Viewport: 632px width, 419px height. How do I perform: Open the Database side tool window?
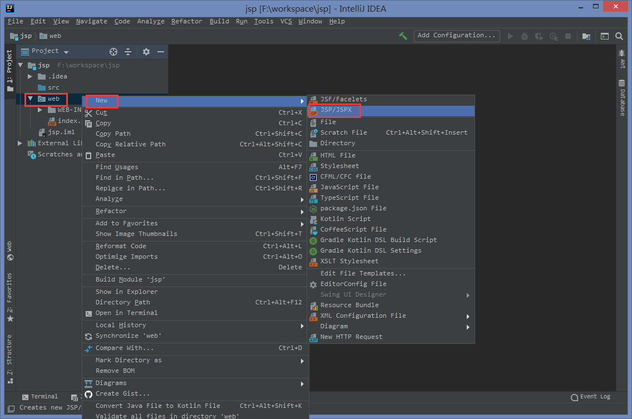coord(622,97)
